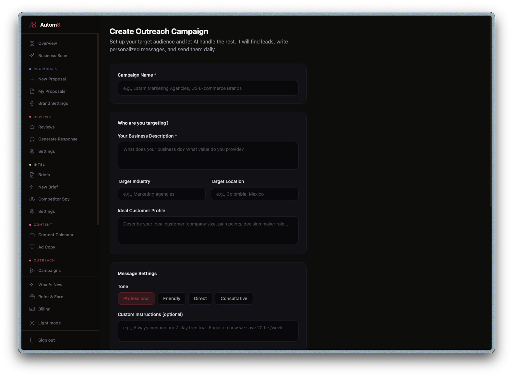
Task: Click the Business Description text area
Action: [x=208, y=156]
